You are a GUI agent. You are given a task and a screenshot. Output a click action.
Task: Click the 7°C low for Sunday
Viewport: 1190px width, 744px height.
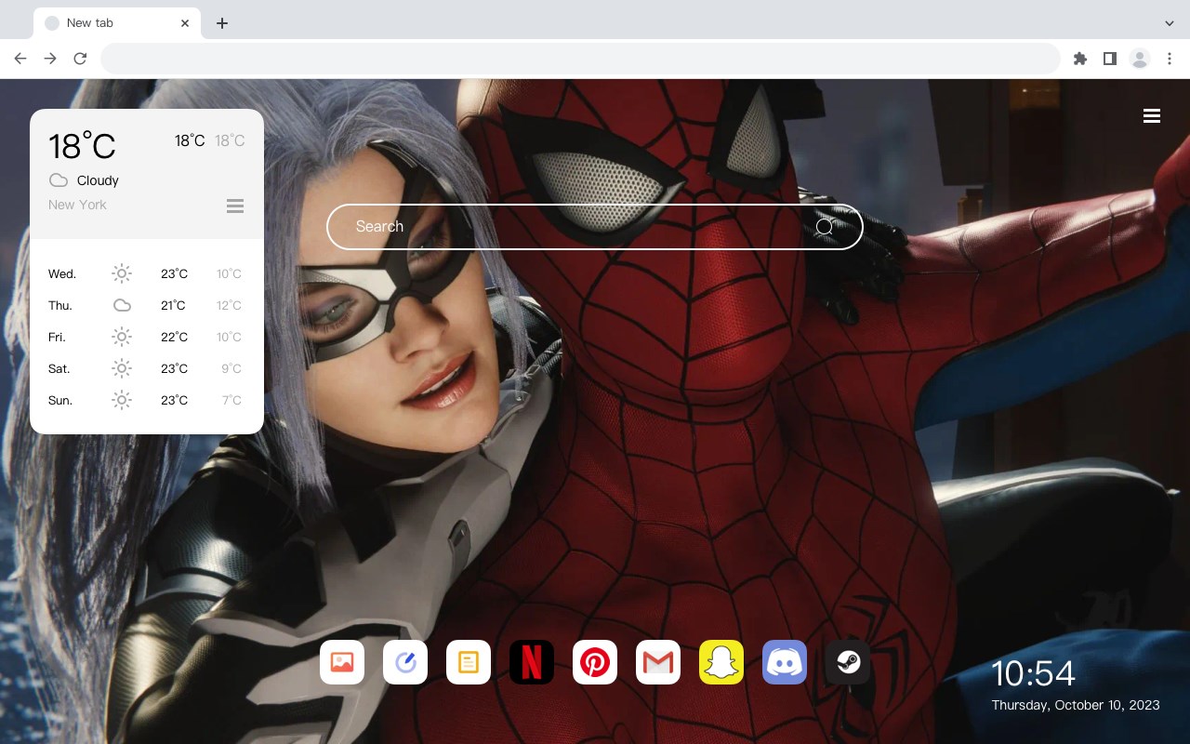tap(231, 400)
